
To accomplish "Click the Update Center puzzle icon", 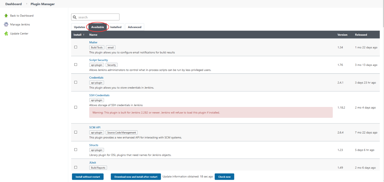I will click(6, 34).
